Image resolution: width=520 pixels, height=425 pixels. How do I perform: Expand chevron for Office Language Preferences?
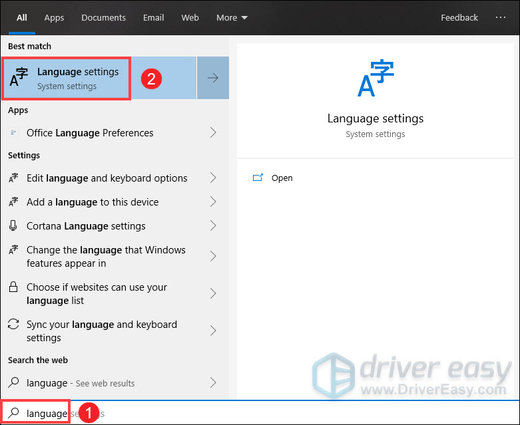point(213,132)
